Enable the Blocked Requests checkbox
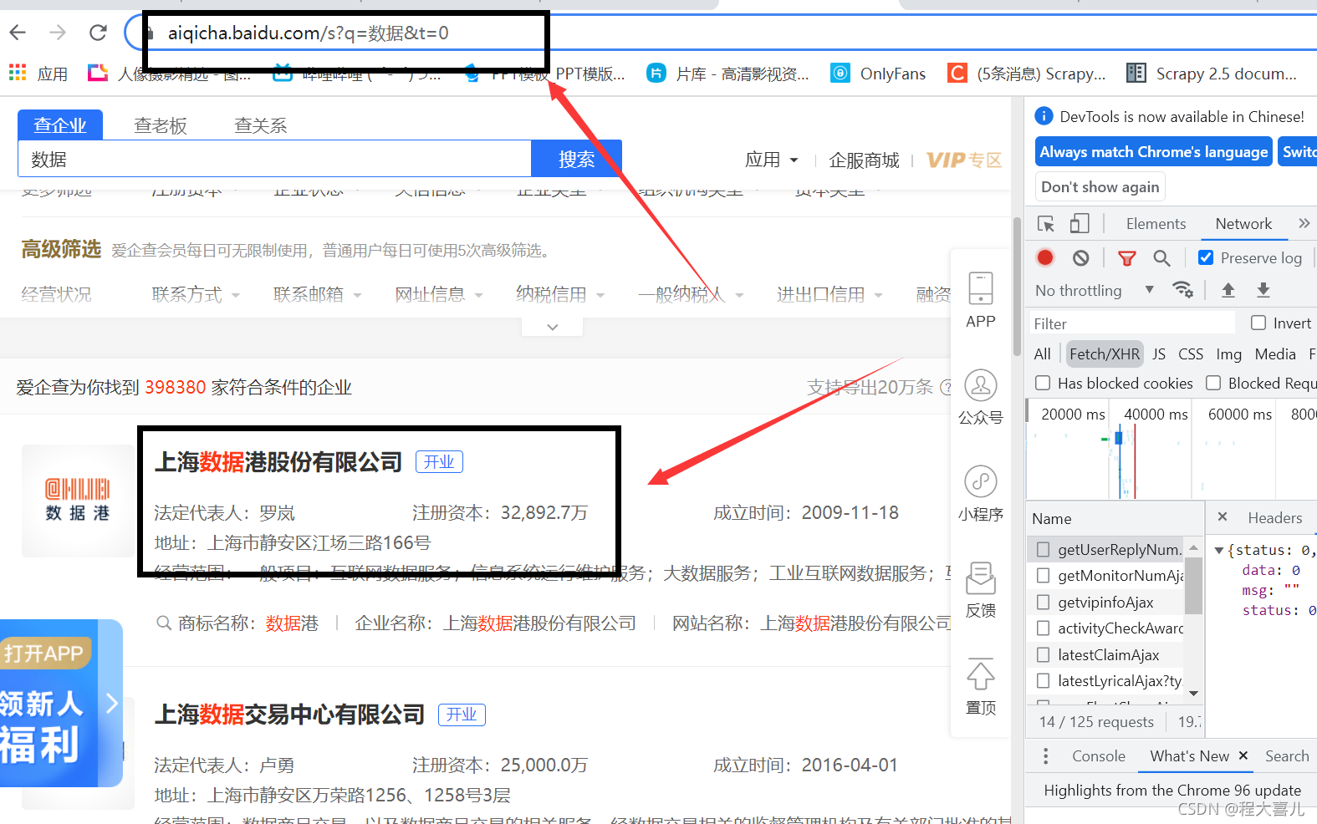Screen dimensions: 1317x824 [1213, 383]
